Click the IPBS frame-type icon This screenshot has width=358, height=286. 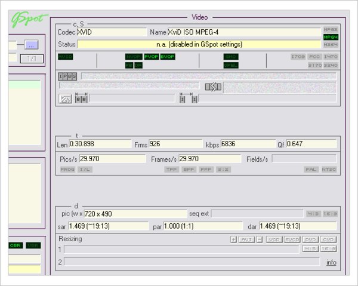[67, 76]
